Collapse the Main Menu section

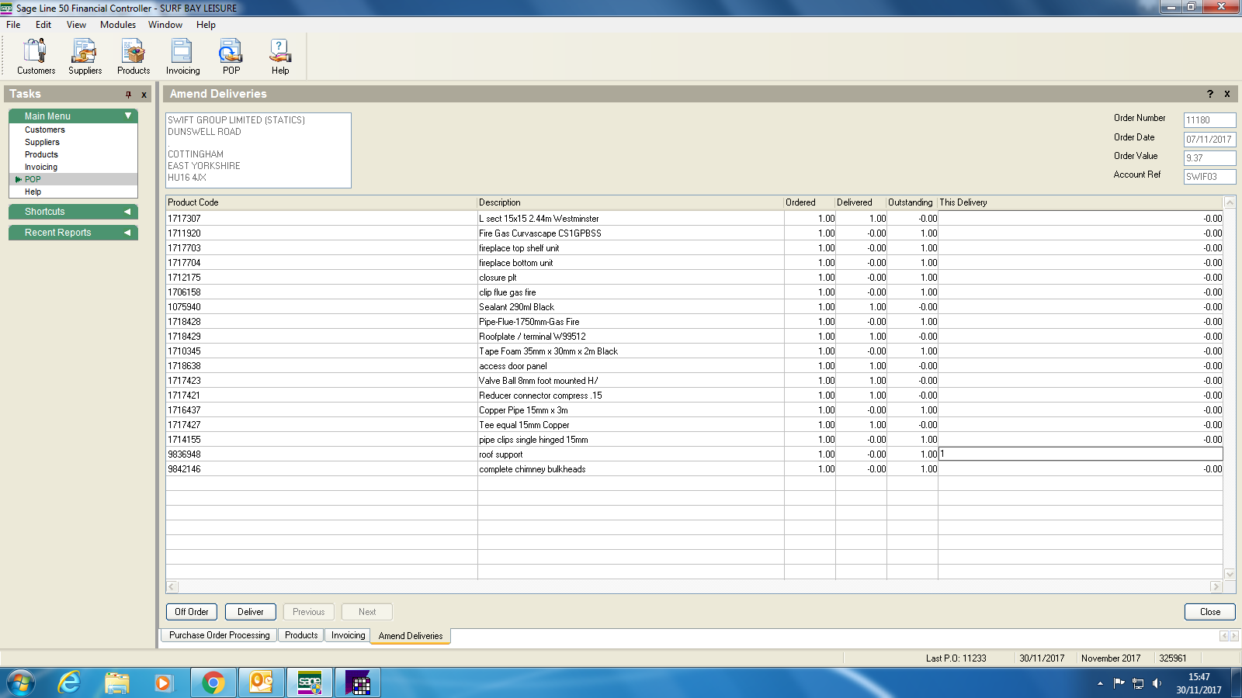[128, 116]
